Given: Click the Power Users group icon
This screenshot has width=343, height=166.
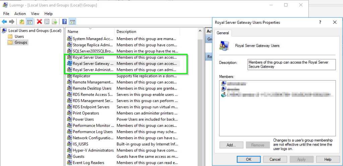Looking at the screenshot, I should [70, 119].
